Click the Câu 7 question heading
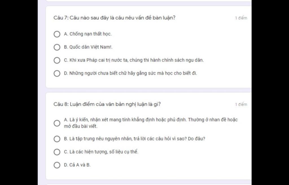The image size is (289, 185). click(115, 18)
